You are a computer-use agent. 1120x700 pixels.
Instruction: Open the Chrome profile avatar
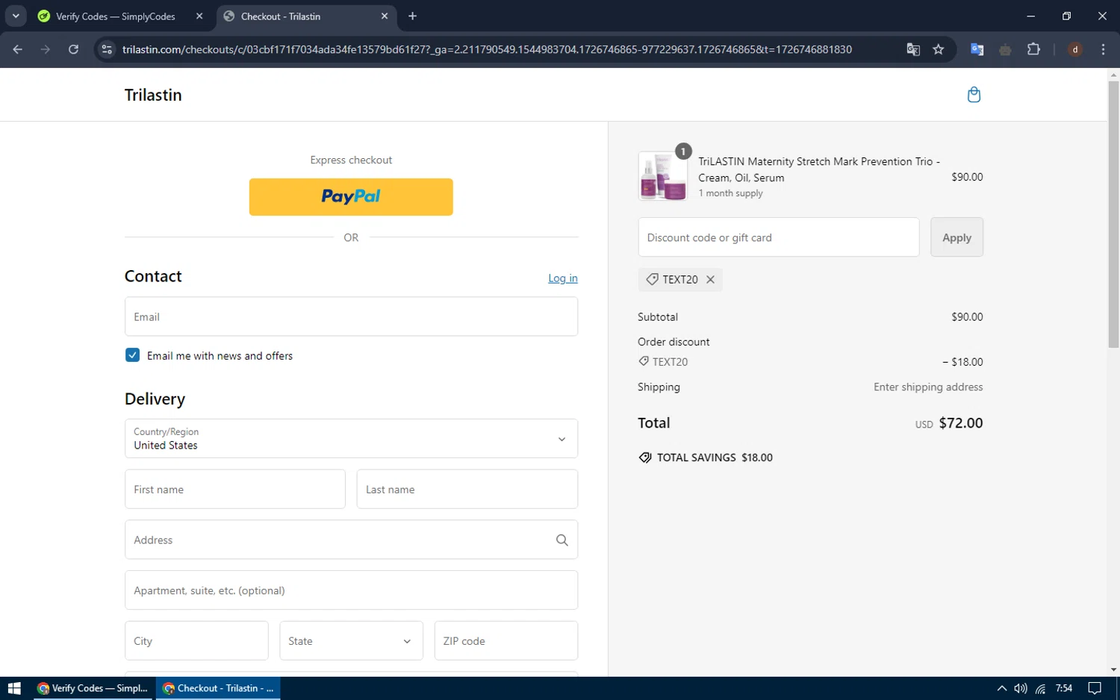pos(1075,49)
